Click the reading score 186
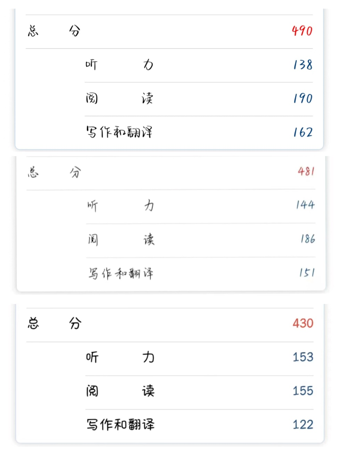The height and width of the screenshot is (456, 346). [307, 239]
